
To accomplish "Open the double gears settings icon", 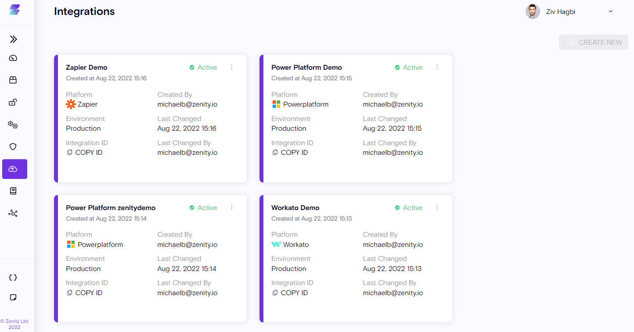I will (x=13, y=125).
